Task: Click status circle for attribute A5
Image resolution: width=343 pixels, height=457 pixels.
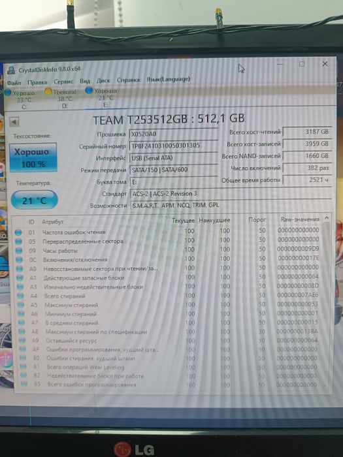Action: click(21, 305)
